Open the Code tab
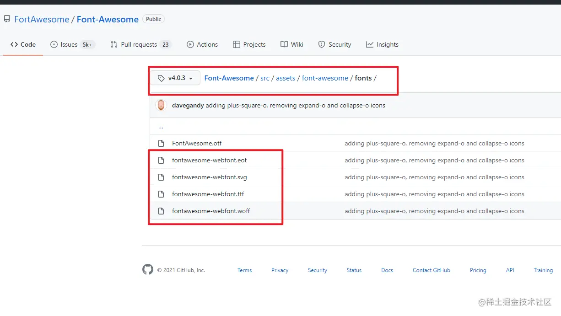The height and width of the screenshot is (316, 561). pyautogui.click(x=23, y=44)
